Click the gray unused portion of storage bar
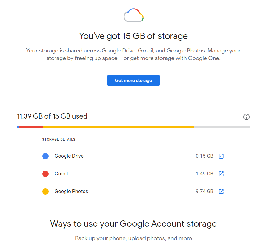 coord(222,127)
